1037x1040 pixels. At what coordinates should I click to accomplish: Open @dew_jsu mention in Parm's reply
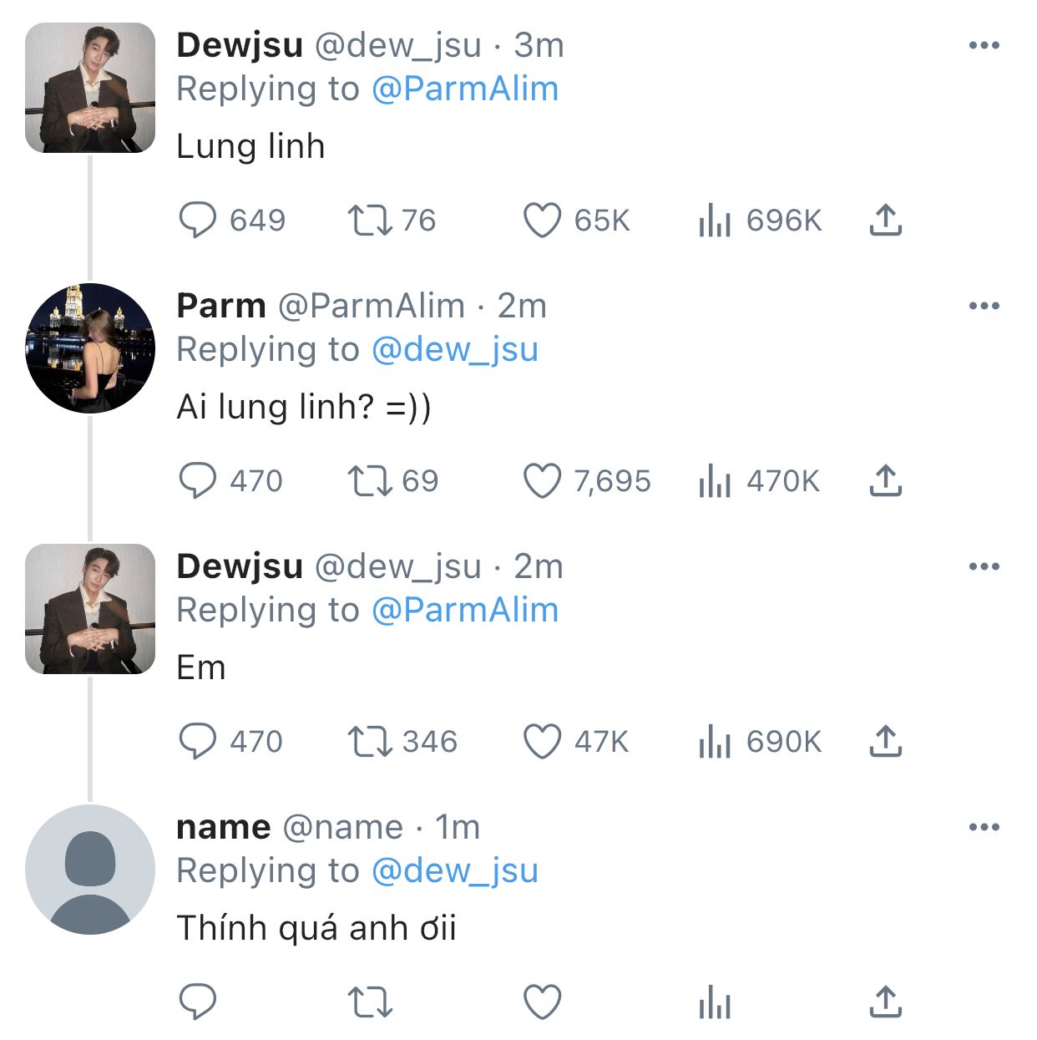pyautogui.click(x=454, y=350)
